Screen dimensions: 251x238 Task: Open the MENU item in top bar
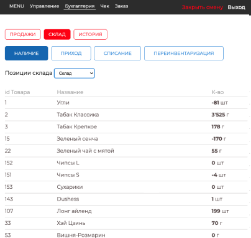coord(17,6)
